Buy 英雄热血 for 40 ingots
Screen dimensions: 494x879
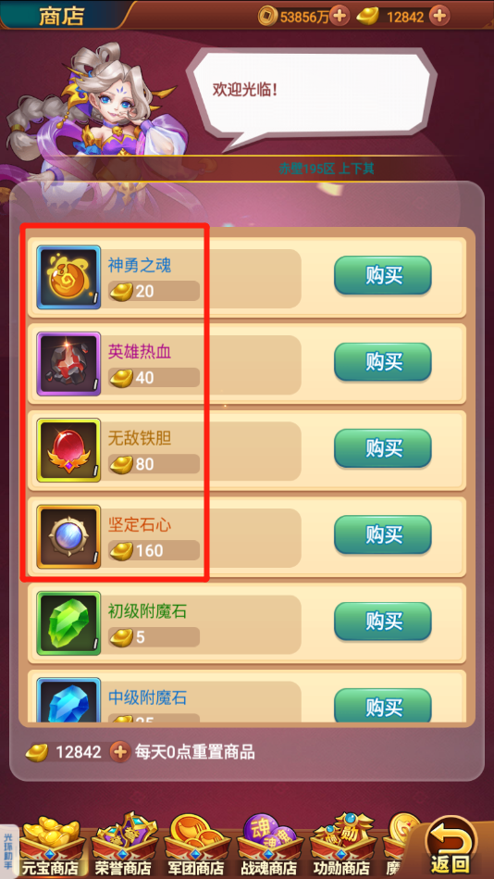click(383, 362)
